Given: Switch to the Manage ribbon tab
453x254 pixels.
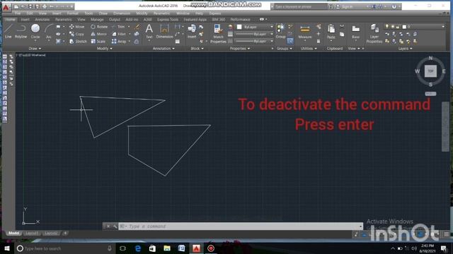Looking at the screenshot, I should click(x=97, y=19).
